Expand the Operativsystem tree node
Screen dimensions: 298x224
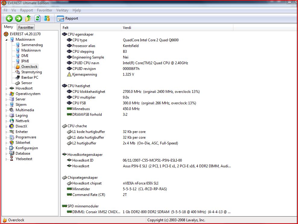click(x=6, y=94)
